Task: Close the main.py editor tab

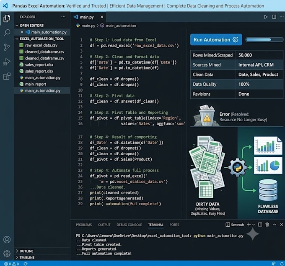Action: [x=102, y=17]
